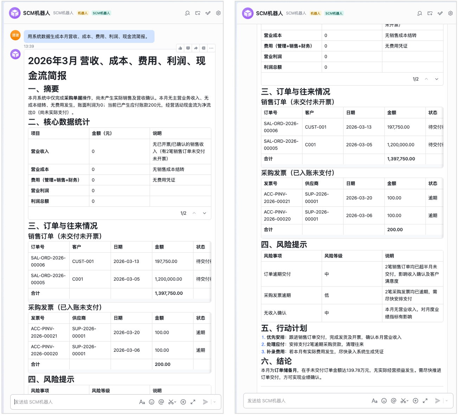Screen dimensions: 458x416
Task: Collapse the table using the up chevron
Action: 194,213
